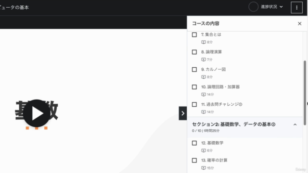
Task: Open lecture 8. 論理演算
Action: pyautogui.click(x=212, y=52)
